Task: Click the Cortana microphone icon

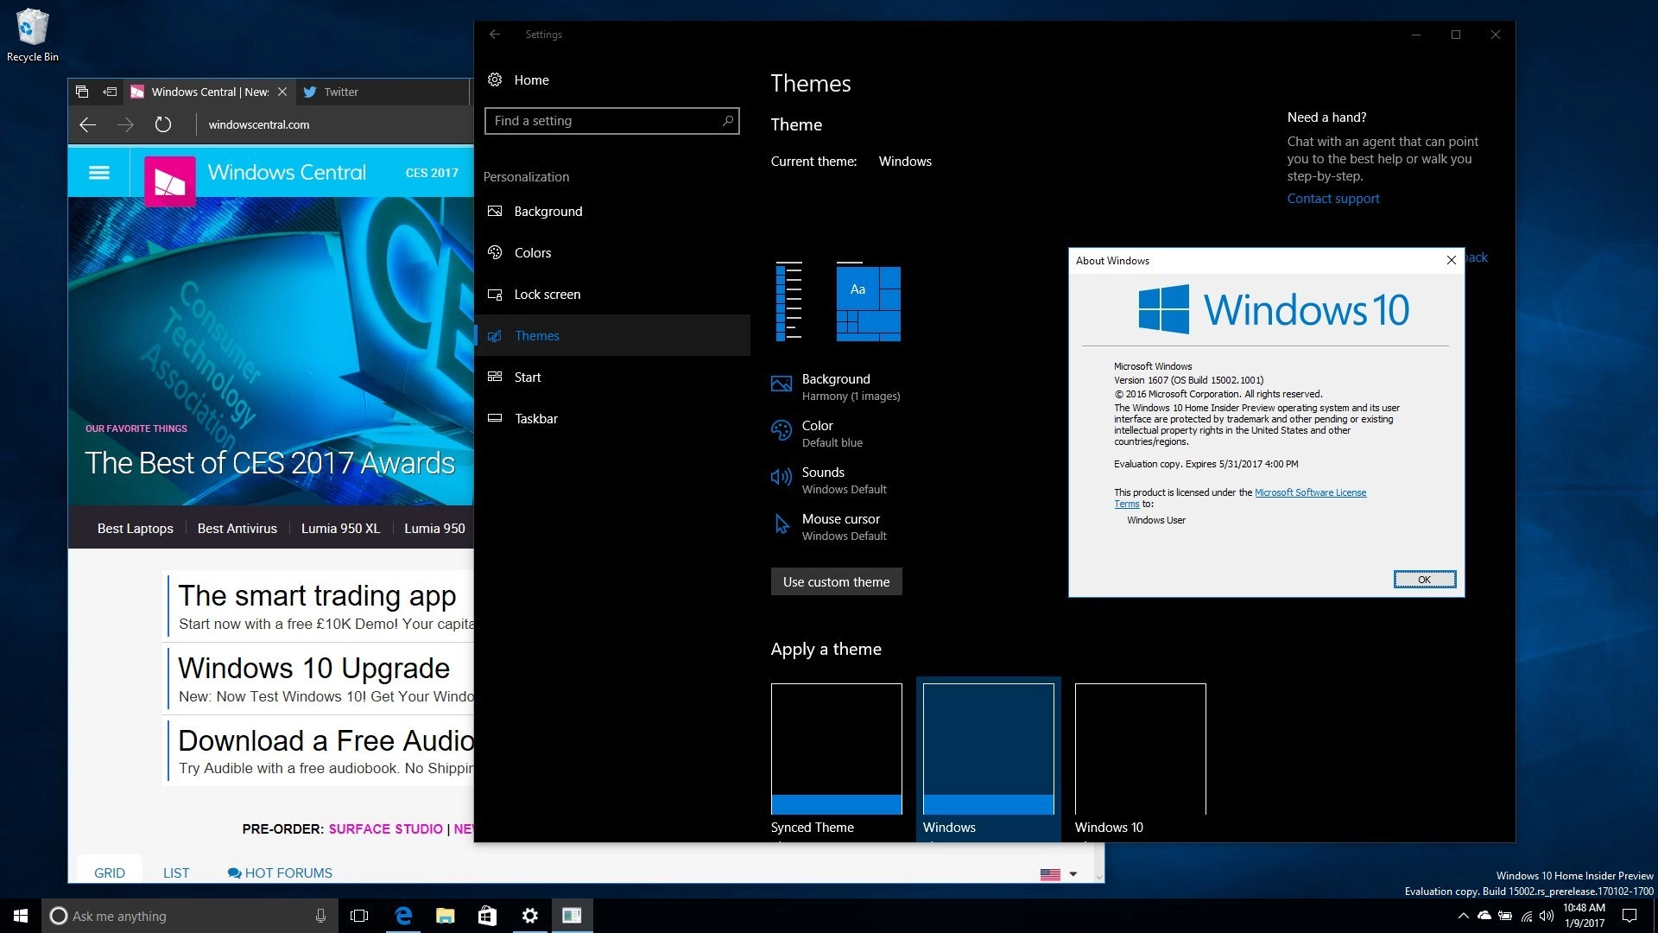Action: [x=320, y=916]
